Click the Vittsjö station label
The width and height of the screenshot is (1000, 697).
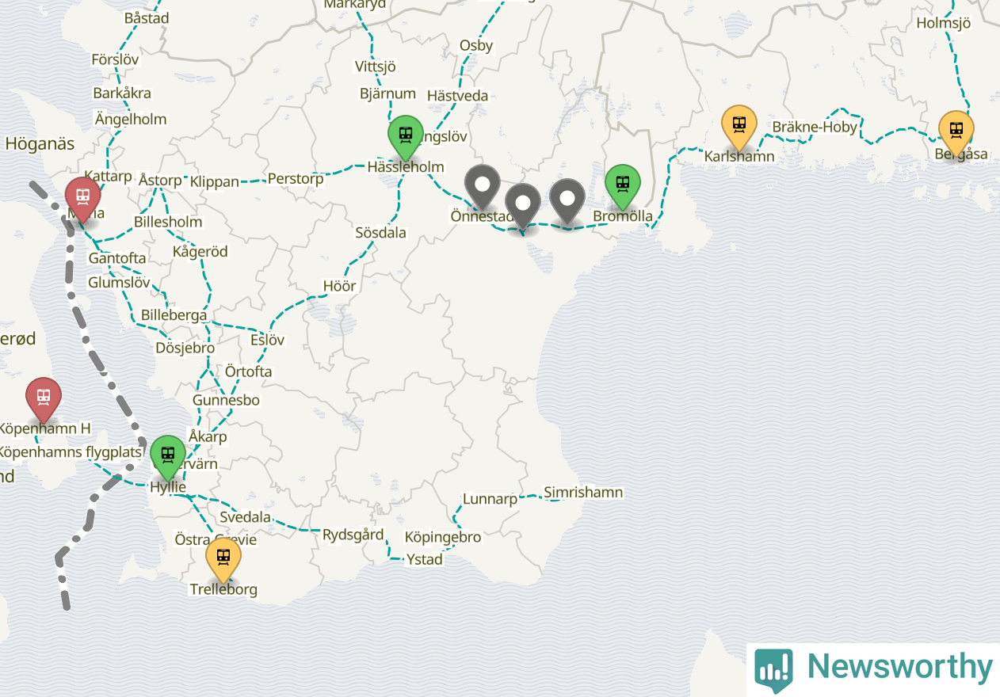click(x=376, y=67)
